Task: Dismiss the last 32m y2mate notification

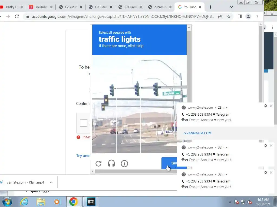Action: (271, 172)
